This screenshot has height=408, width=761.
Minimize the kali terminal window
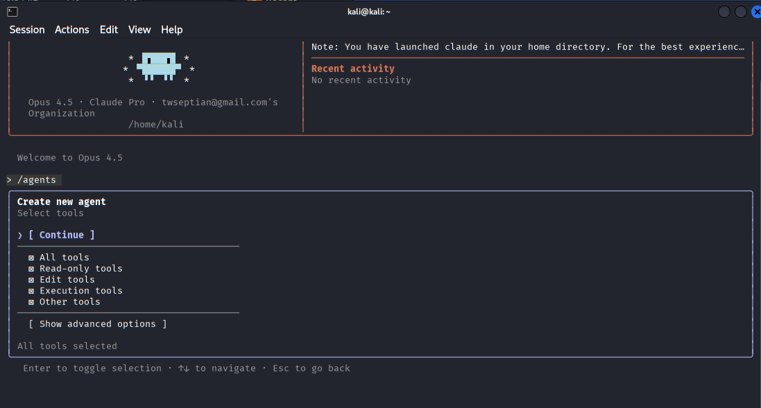coord(724,12)
